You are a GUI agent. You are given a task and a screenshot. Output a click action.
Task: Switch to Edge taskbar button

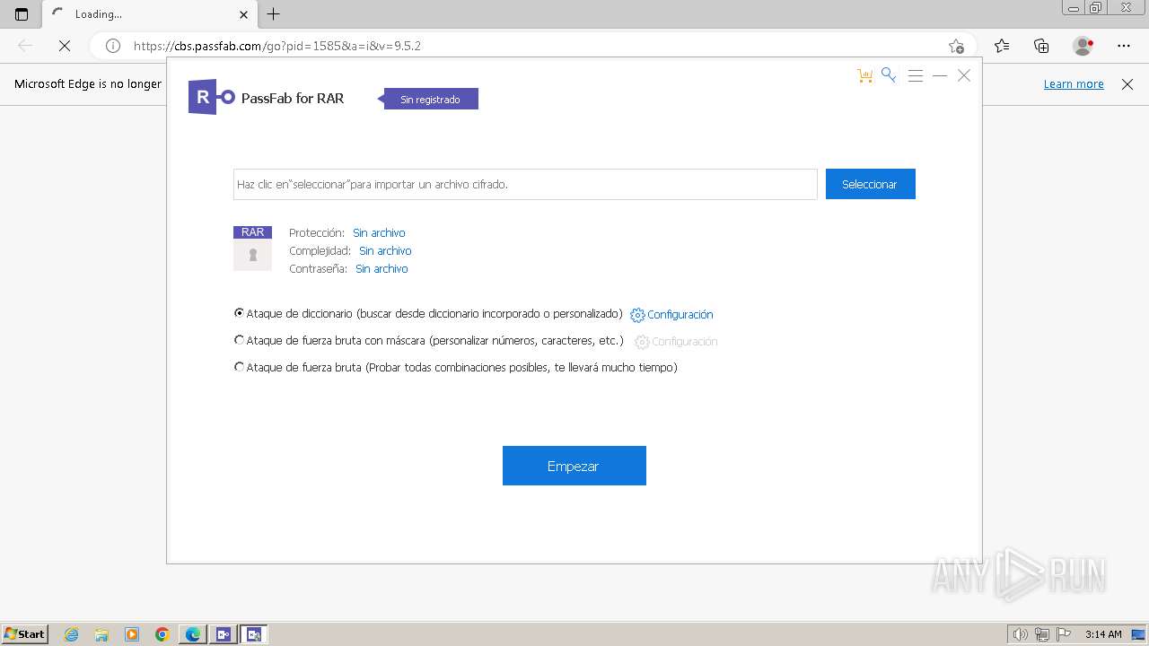193,634
